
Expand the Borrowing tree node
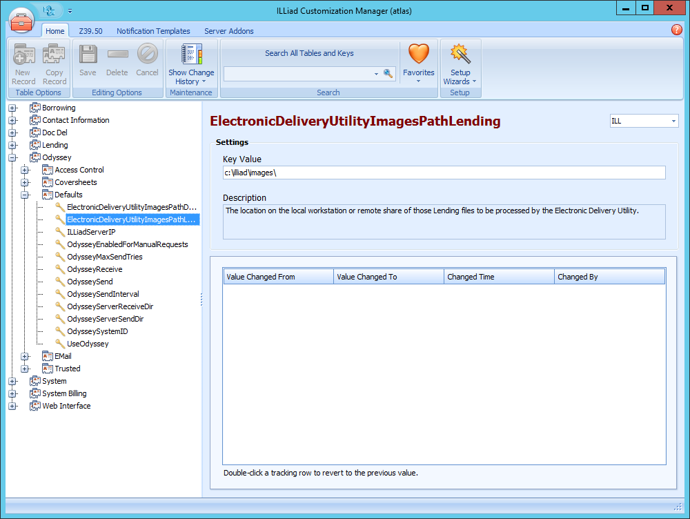tap(12, 108)
